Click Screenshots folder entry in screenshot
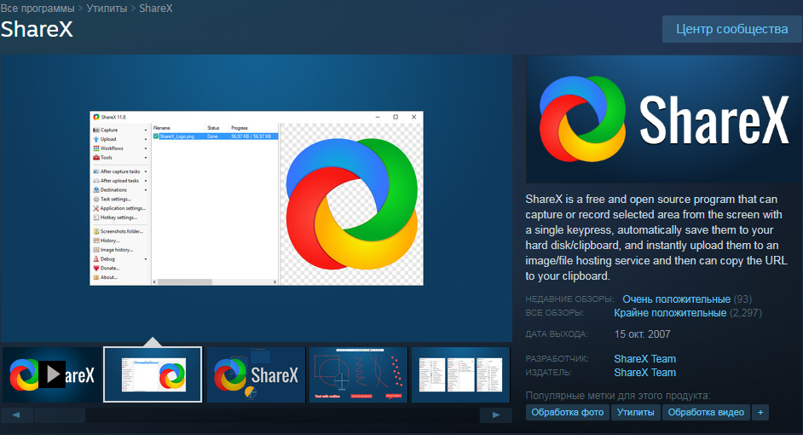The width and height of the screenshot is (803, 435). tap(120, 232)
